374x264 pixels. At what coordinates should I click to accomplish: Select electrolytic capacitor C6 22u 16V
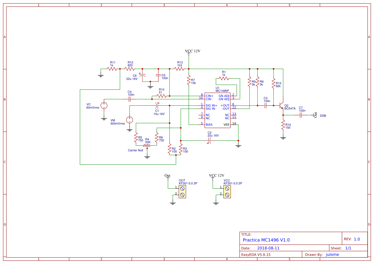tap(142, 75)
